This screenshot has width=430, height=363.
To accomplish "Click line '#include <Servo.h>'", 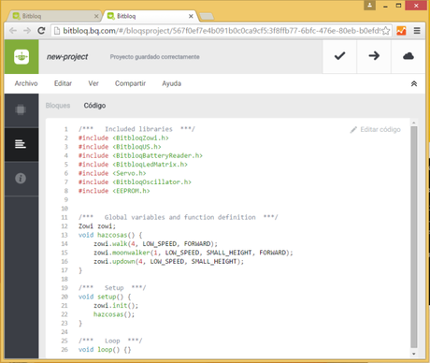I will 112,173.
